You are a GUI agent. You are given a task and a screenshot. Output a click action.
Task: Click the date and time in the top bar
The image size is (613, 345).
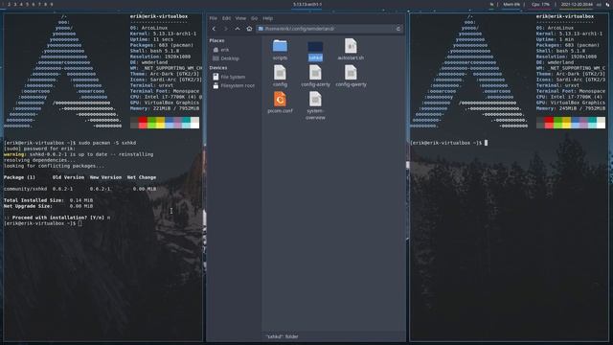click(577, 4)
